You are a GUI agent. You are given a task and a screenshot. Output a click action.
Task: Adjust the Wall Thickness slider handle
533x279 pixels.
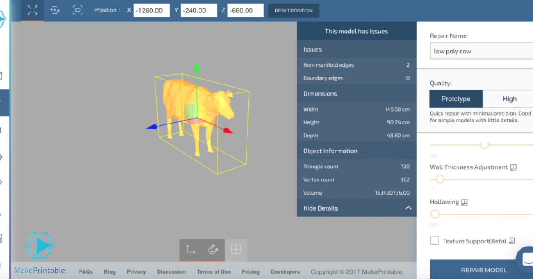coord(440,179)
